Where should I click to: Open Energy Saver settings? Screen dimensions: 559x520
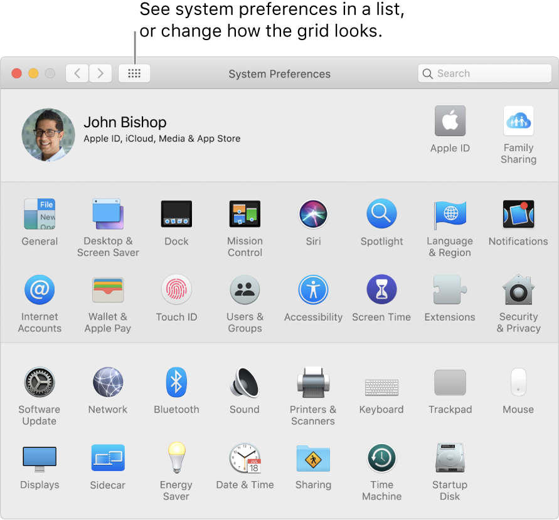(176, 457)
